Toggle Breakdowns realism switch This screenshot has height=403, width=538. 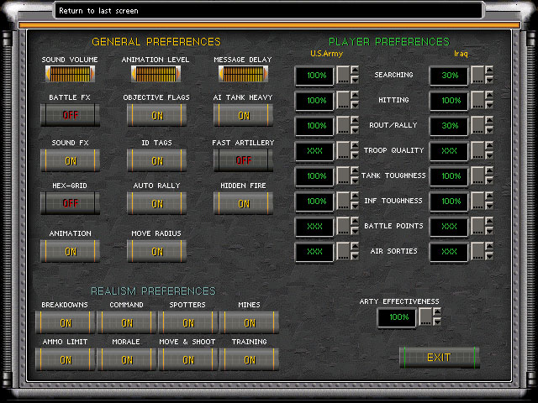pos(66,322)
